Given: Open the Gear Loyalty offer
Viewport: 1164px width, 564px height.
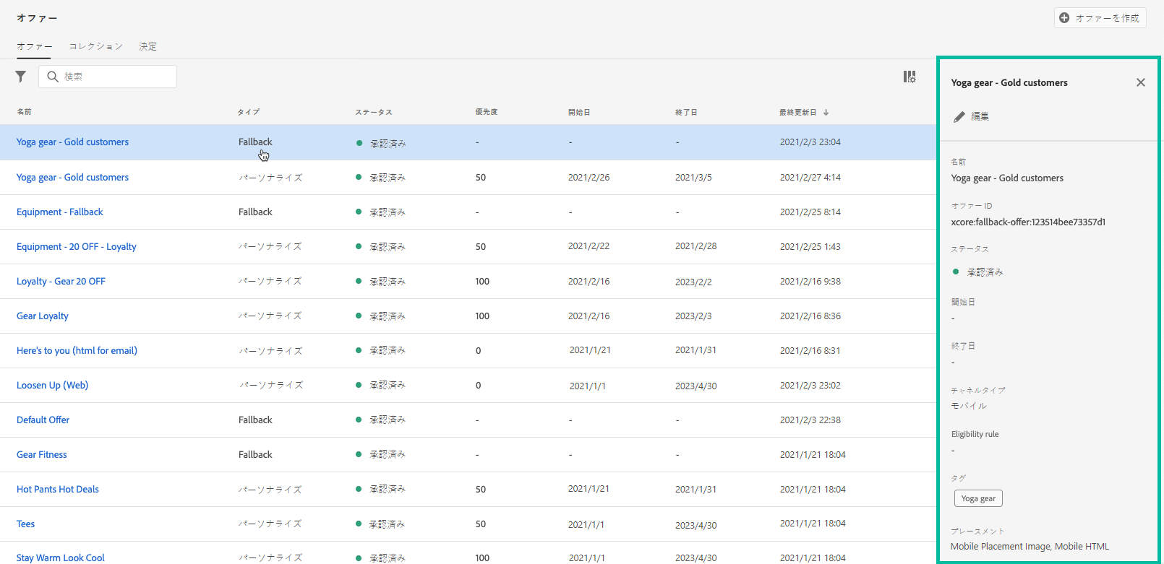Looking at the screenshot, I should (43, 316).
